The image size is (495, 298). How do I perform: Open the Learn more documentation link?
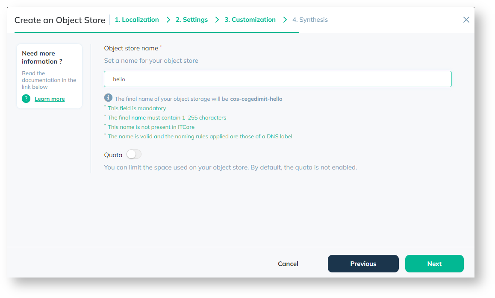(x=50, y=99)
